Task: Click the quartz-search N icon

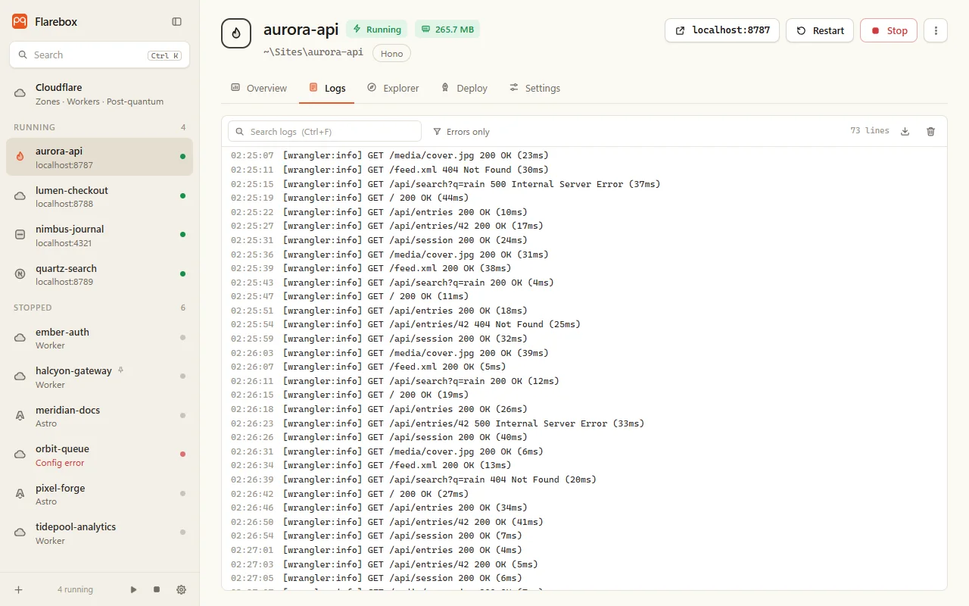Action: tap(20, 274)
